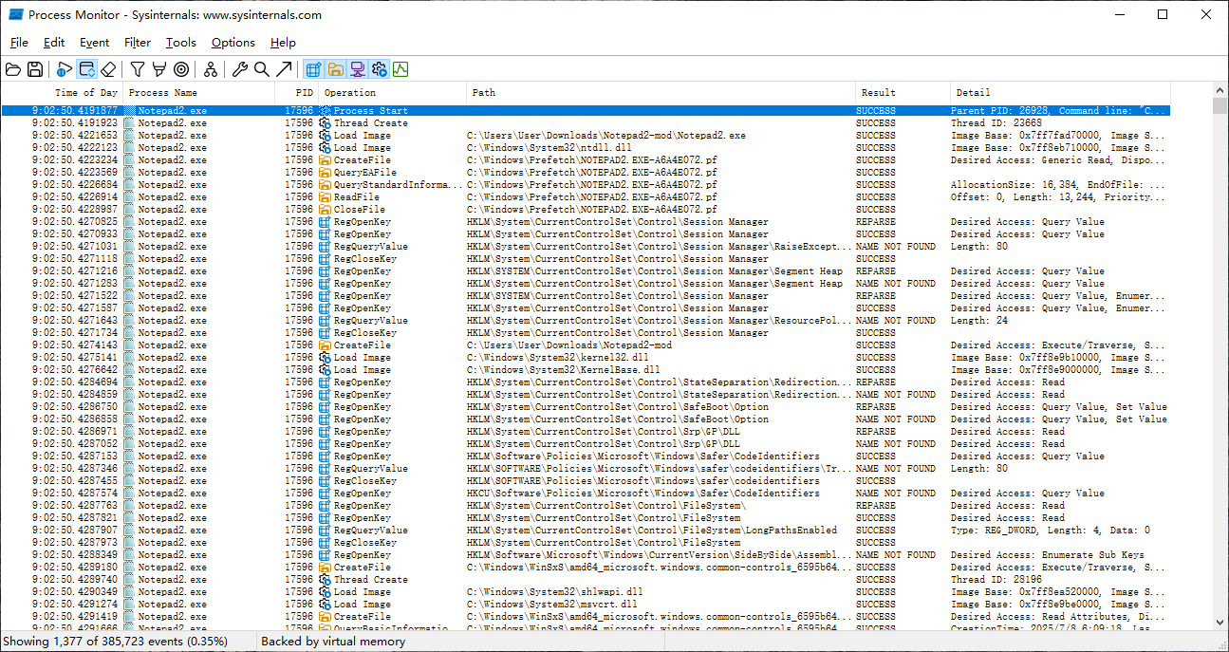This screenshot has width=1229, height=652.
Task: Click the Jump To arrow icon
Action: [284, 69]
